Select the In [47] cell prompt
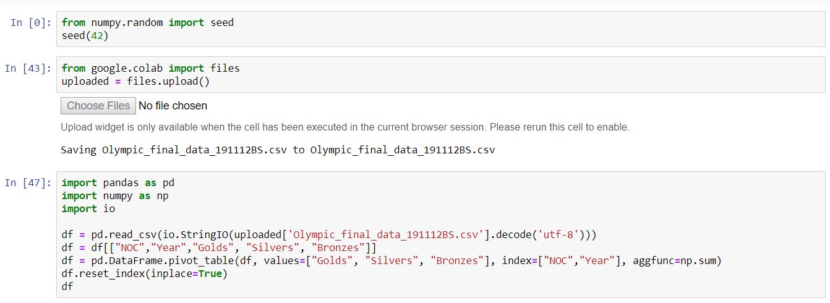The image size is (830, 303). coord(28,183)
